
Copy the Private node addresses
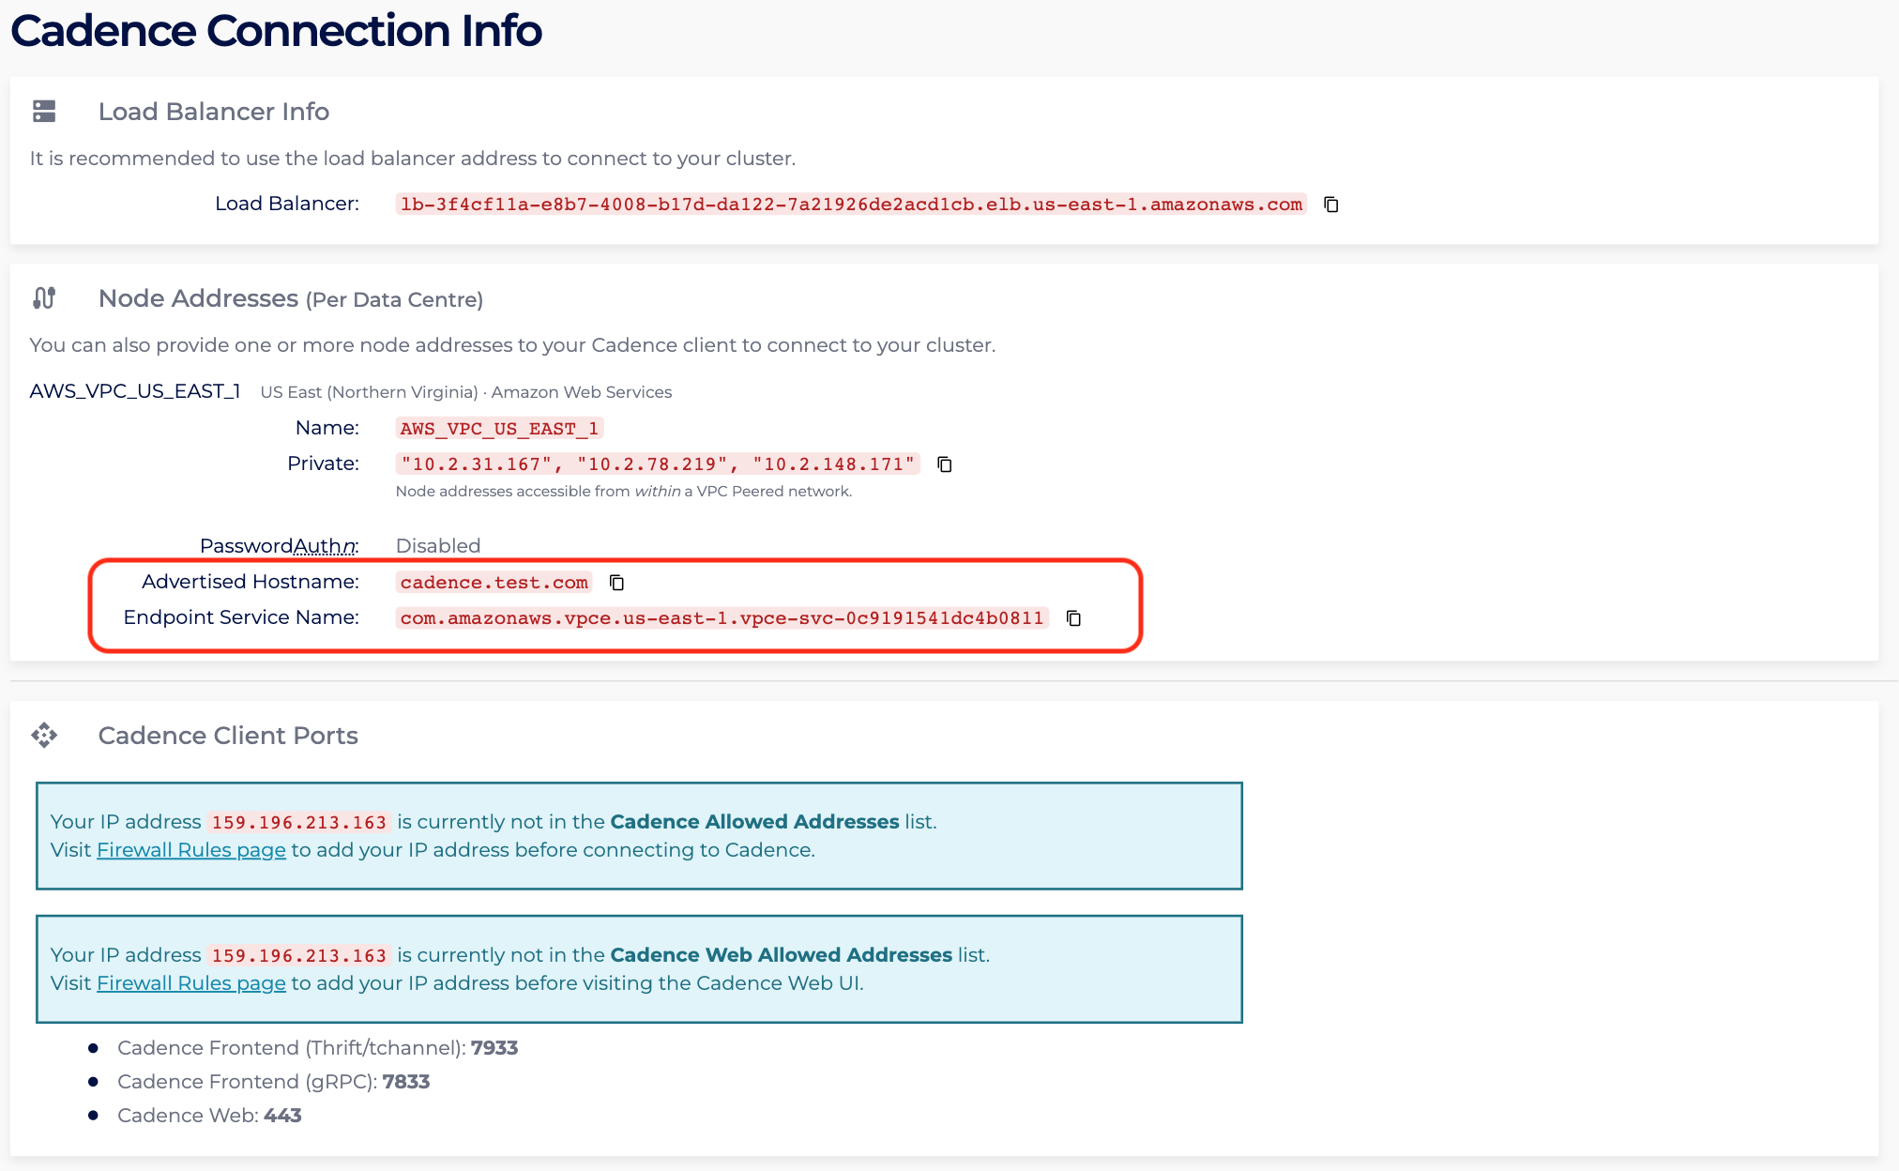click(x=945, y=464)
